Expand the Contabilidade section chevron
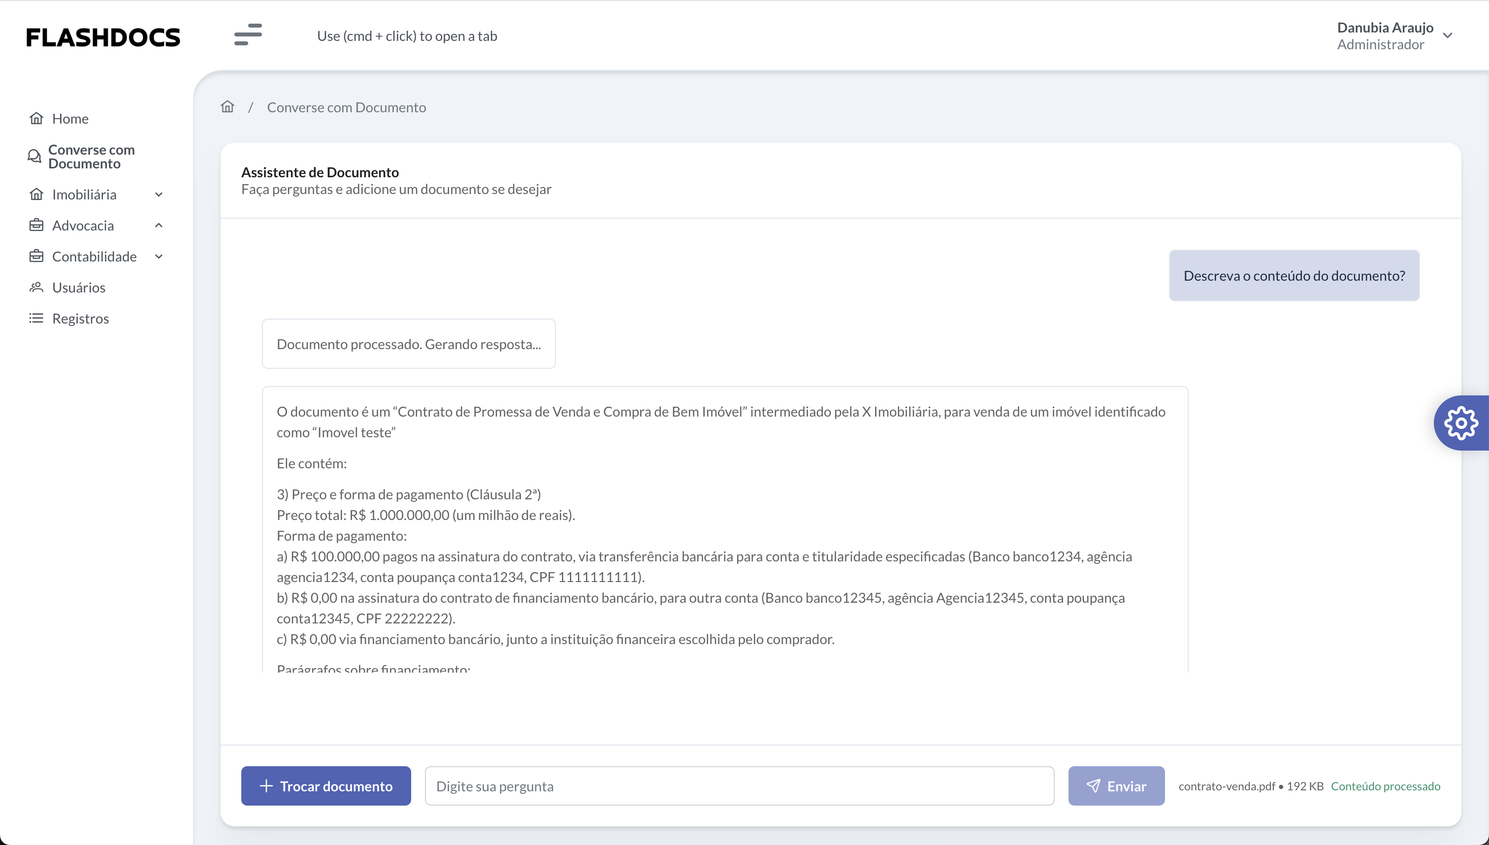This screenshot has height=845, width=1489. (159, 256)
